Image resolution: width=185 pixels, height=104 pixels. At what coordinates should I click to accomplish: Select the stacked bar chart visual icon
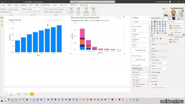click(152, 22)
